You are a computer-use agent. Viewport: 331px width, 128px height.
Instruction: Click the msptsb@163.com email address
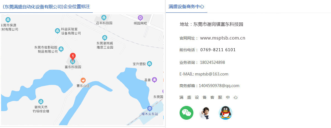click(211, 74)
